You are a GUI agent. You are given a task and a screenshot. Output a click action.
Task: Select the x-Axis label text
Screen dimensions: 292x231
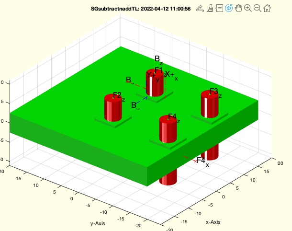click(213, 222)
